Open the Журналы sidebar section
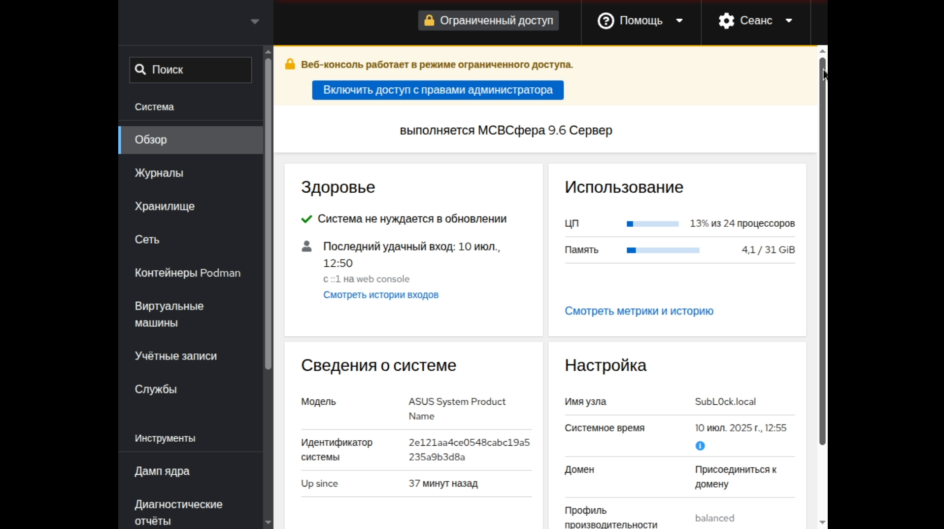This screenshot has width=944, height=529. [x=159, y=173]
